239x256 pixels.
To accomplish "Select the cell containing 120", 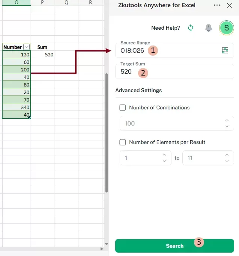I will 16,55.
